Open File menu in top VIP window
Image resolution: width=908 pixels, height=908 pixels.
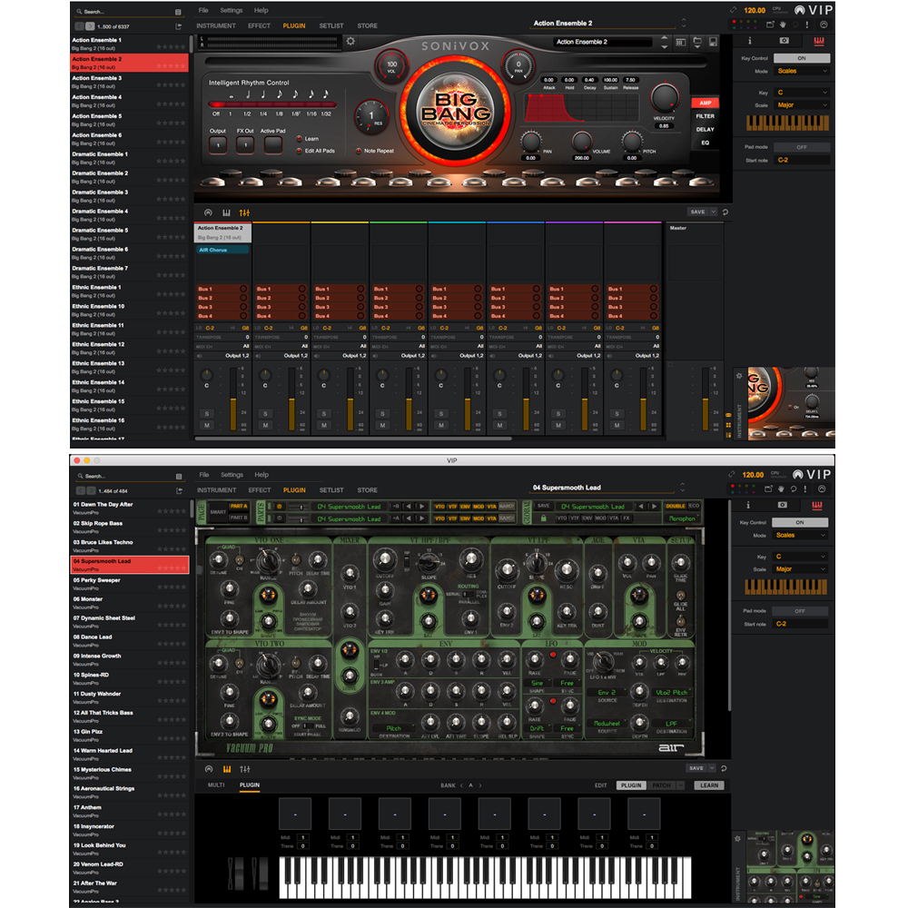tap(203, 10)
